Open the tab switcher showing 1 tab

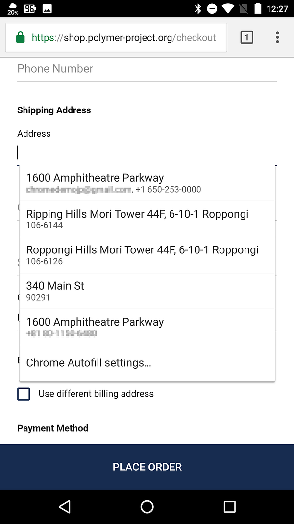246,37
